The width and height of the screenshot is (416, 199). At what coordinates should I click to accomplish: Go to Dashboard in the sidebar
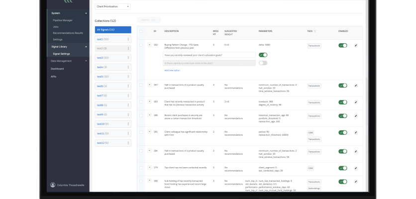57,69
